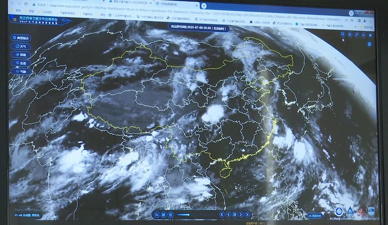
Task: Click the browser back arrow
Action: [x=12, y=4]
